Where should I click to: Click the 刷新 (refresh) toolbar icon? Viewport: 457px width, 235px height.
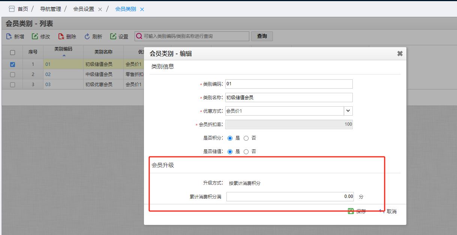point(87,36)
